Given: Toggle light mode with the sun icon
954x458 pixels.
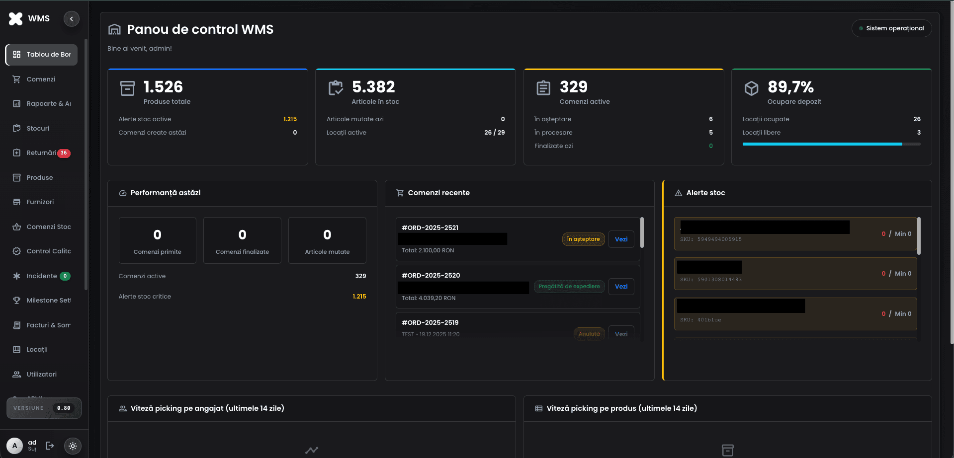Looking at the screenshot, I should [x=73, y=446].
